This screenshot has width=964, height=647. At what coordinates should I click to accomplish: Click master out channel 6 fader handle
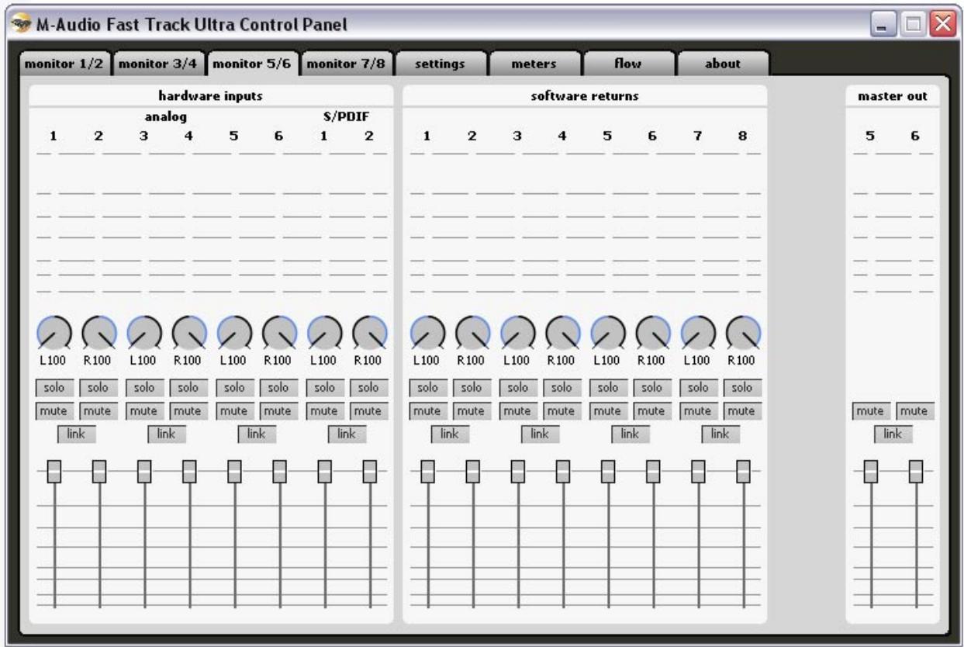pos(917,471)
